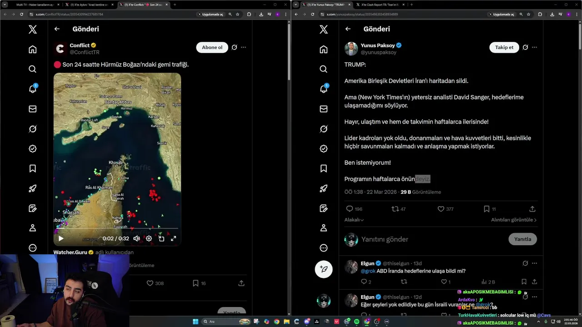Toggle fullscreen on the video

click(173, 238)
